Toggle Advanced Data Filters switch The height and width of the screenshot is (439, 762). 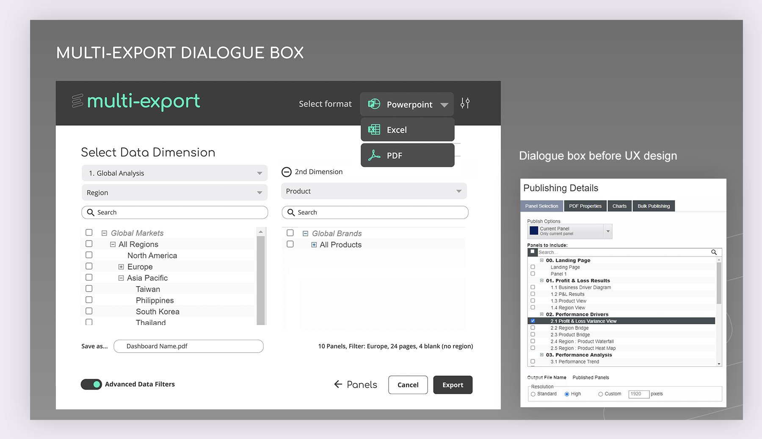[x=91, y=384]
